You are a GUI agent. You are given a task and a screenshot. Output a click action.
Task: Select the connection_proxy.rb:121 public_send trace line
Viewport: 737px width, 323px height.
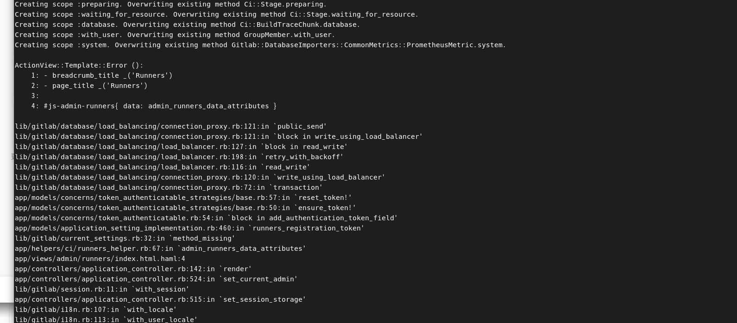click(x=171, y=126)
